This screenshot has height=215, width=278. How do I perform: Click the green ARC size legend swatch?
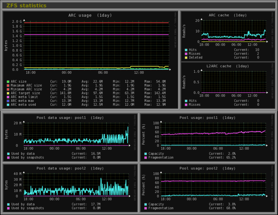[8, 81]
